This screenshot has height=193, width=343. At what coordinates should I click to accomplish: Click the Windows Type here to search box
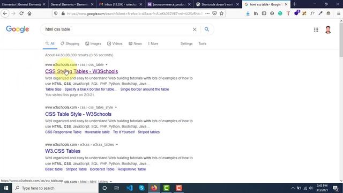[x=55, y=188]
